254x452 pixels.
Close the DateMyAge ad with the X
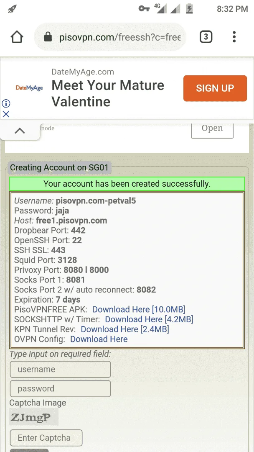coord(6,114)
